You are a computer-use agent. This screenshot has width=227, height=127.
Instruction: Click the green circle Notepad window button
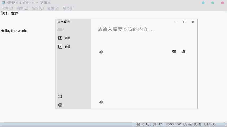click(213, 3)
